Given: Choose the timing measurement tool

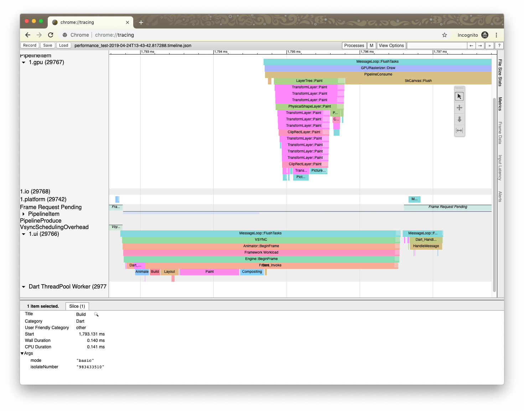Looking at the screenshot, I should tap(459, 131).
